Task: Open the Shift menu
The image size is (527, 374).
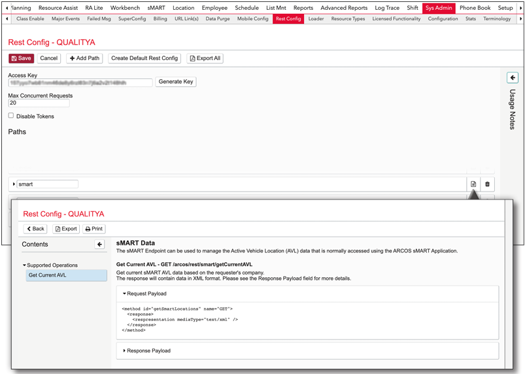Action: pos(413,8)
